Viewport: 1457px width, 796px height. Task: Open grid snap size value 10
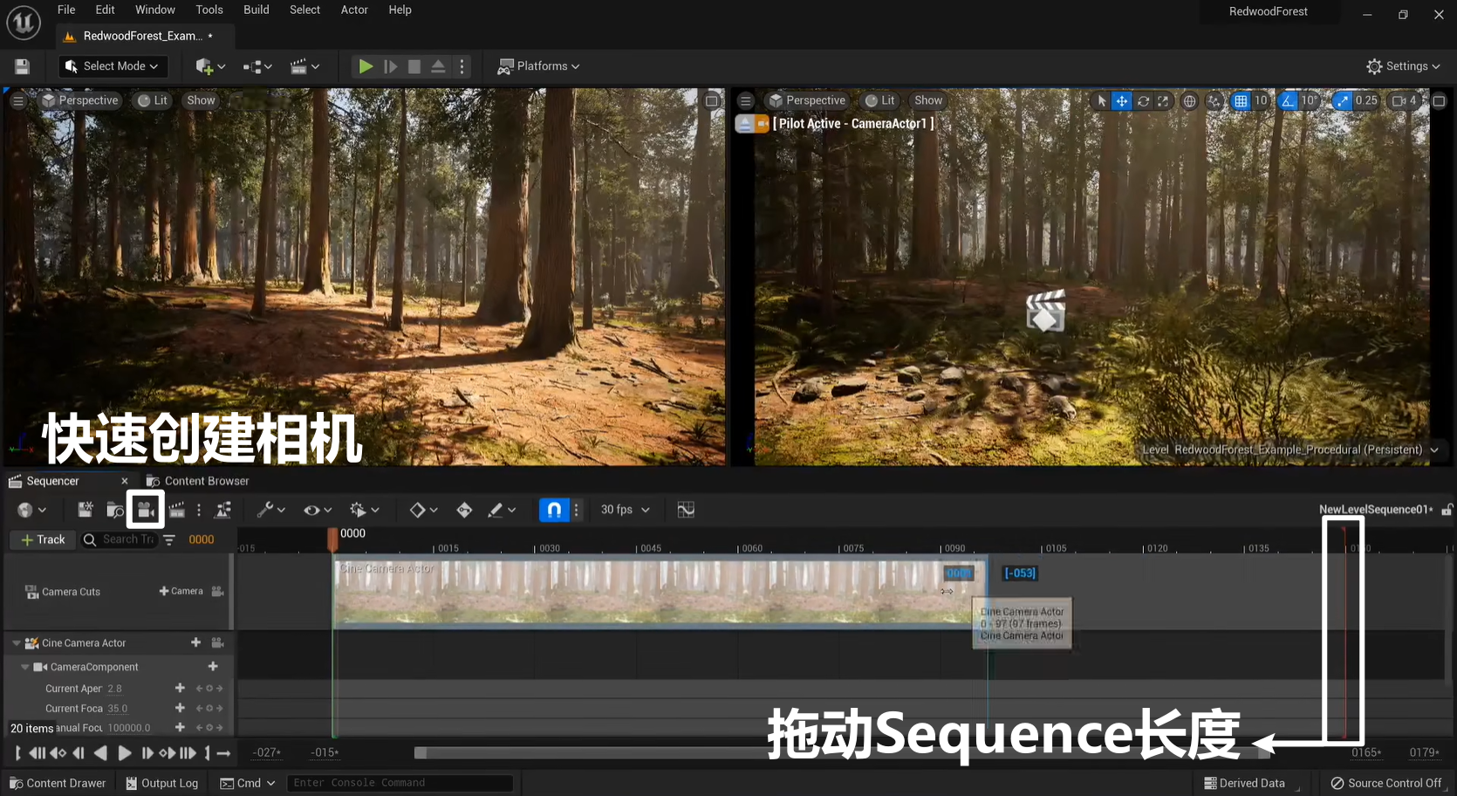(1261, 100)
